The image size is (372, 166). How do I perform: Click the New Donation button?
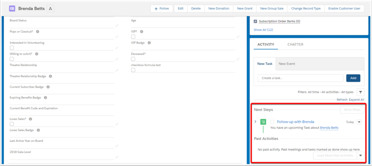219,9
